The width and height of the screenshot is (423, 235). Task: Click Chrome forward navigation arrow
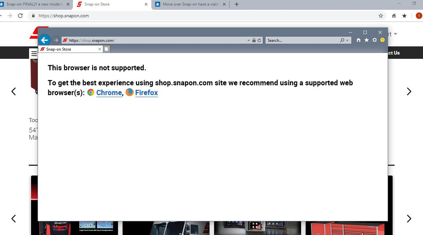tap(10, 16)
